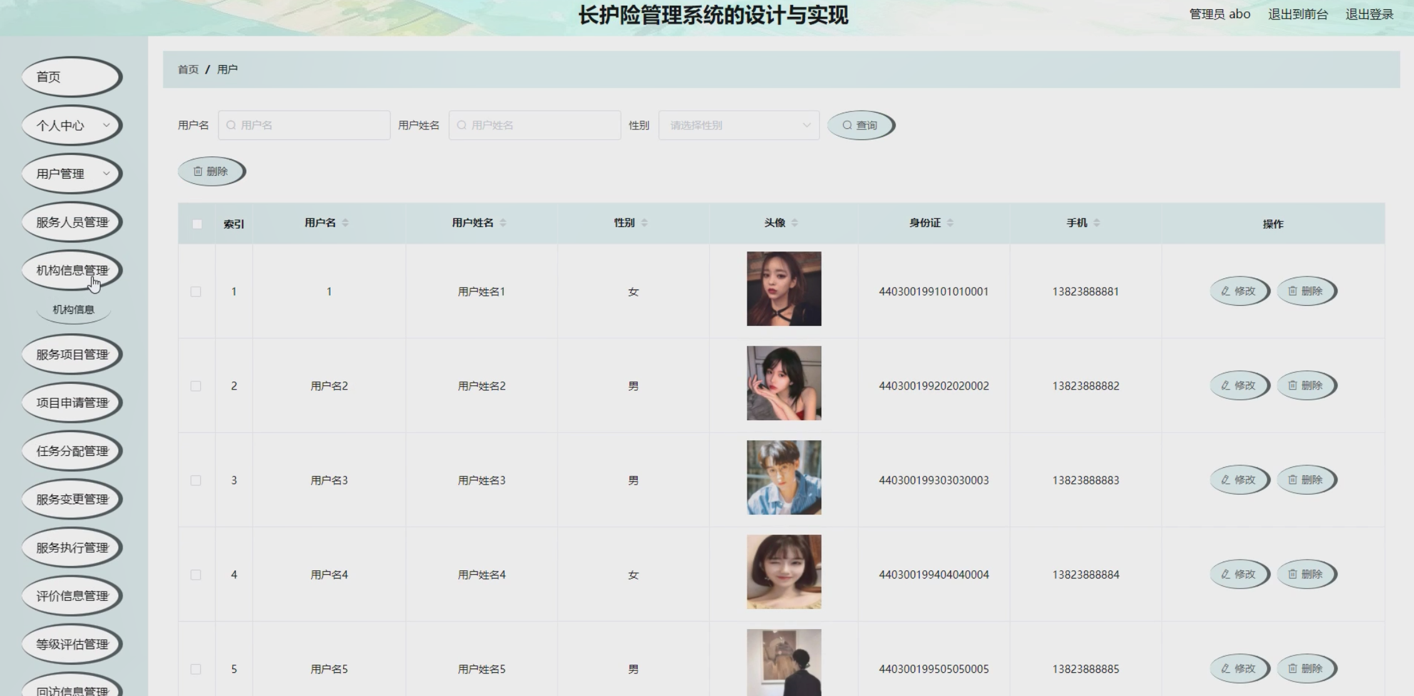Screen dimensions: 1414x696
Task: Click 删除 trash button for row 3
Action: click(x=1306, y=480)
